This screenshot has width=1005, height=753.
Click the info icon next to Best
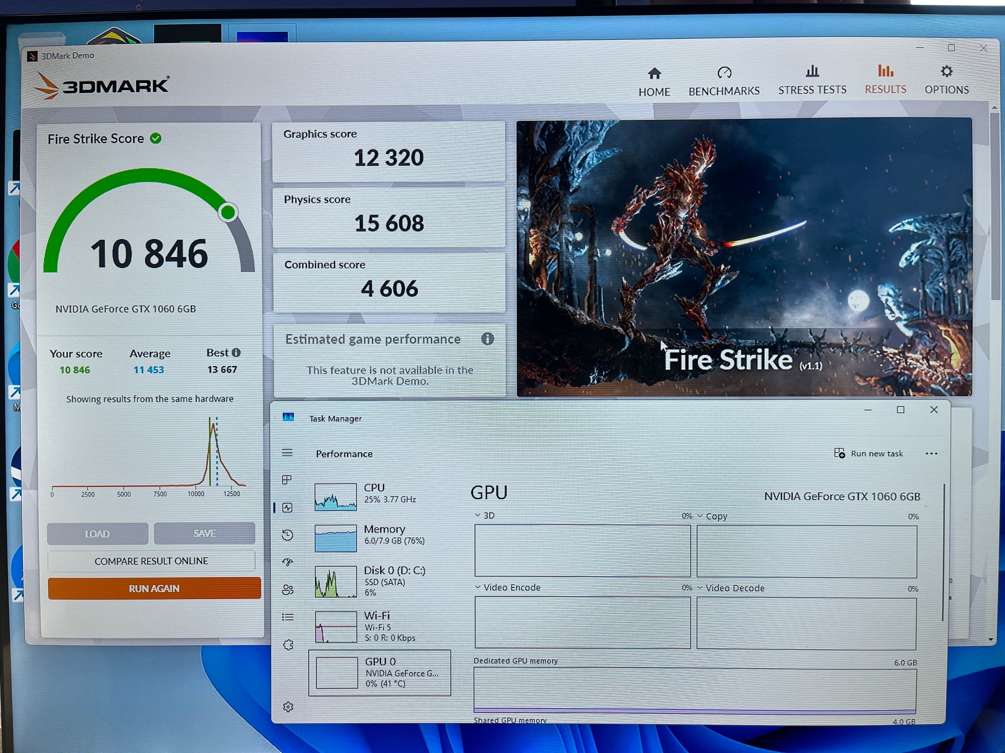(236, 352)
